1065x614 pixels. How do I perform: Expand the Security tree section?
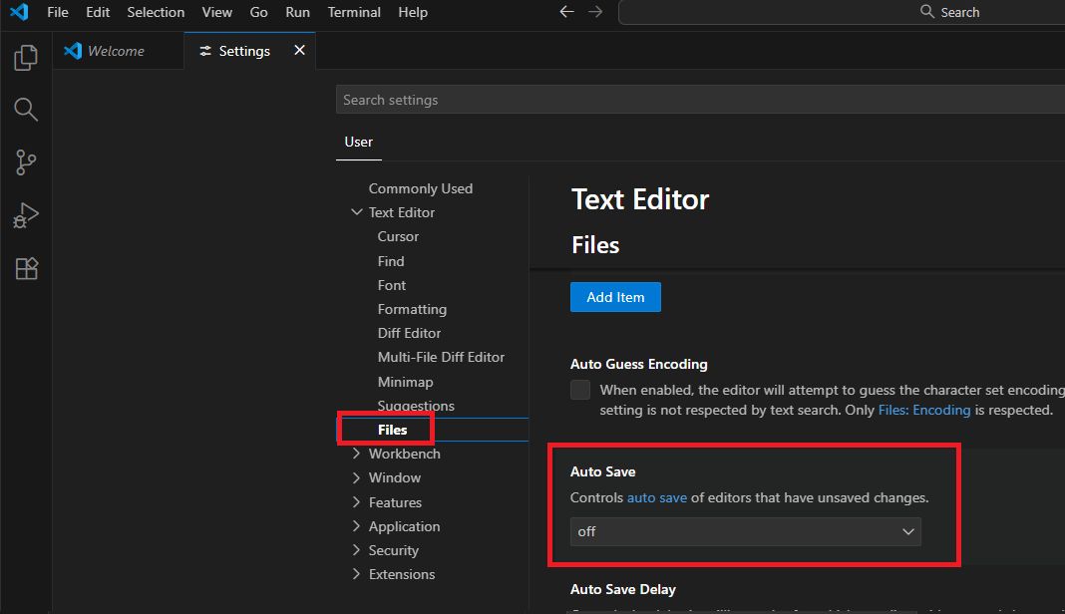pyautogui.click(x=357, y=550)
